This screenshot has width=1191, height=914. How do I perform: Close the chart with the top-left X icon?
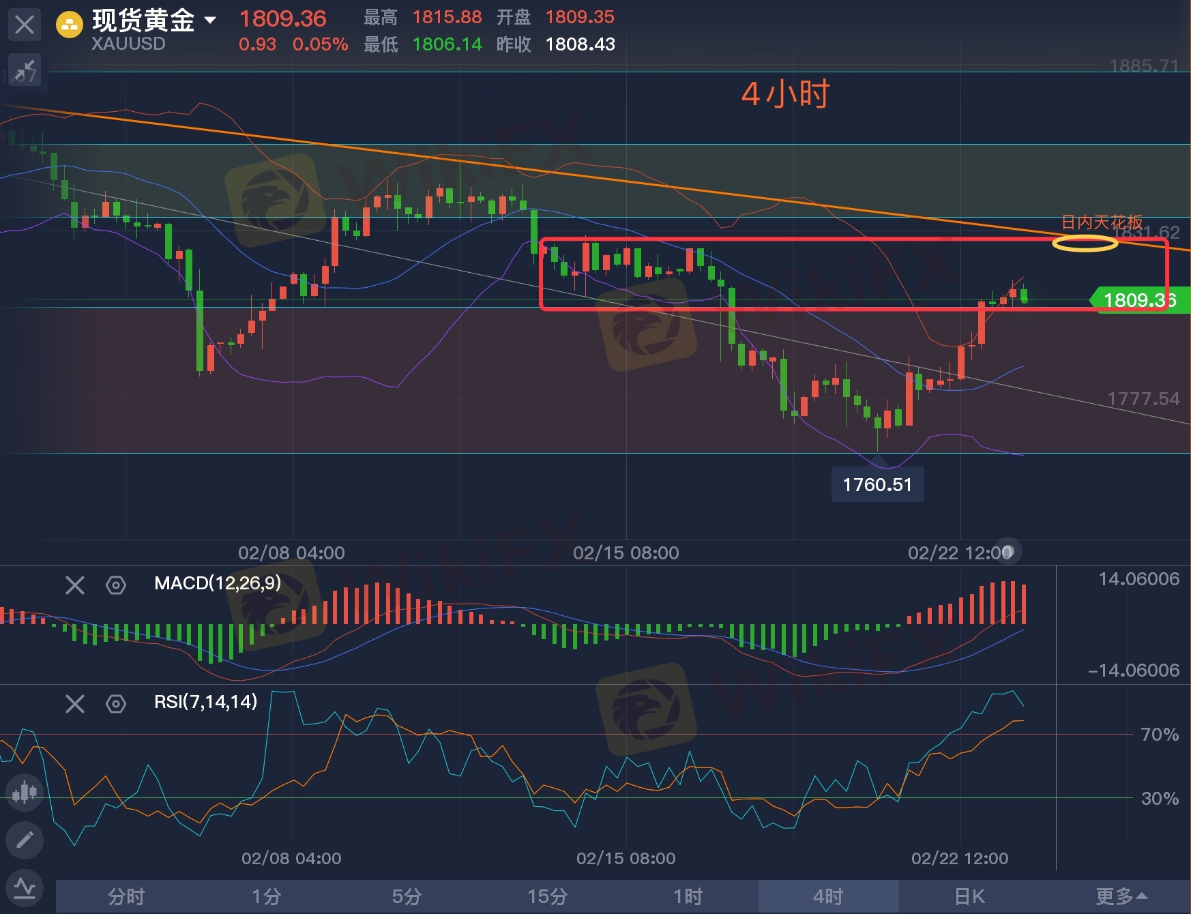click(x=25, y=25)
